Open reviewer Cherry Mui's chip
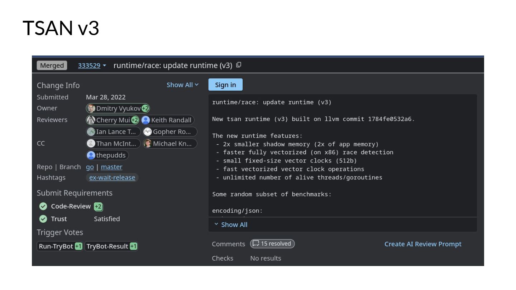This screenshot has height=290, width=516. (x=113, y=120)
